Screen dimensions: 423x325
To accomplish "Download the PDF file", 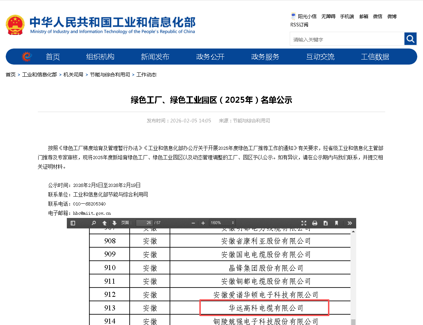I will coord(325,223).
